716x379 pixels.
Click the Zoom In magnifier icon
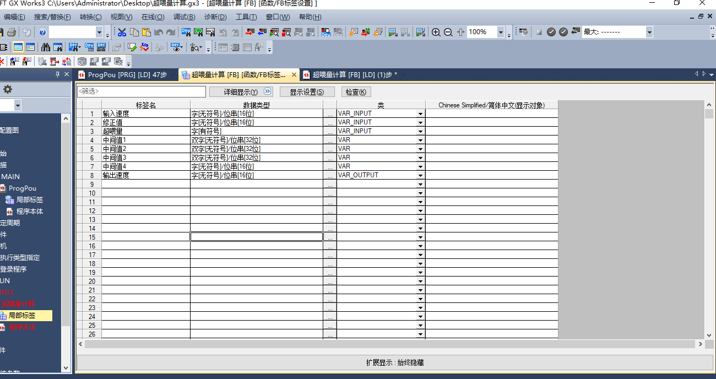tap(436, 33)
